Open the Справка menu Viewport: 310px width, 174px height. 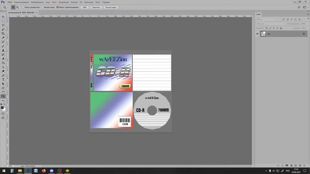106,2
